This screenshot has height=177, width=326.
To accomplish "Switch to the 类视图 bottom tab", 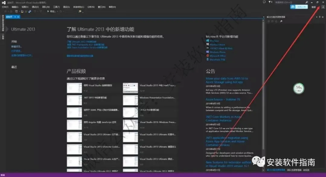I will 306,170.
